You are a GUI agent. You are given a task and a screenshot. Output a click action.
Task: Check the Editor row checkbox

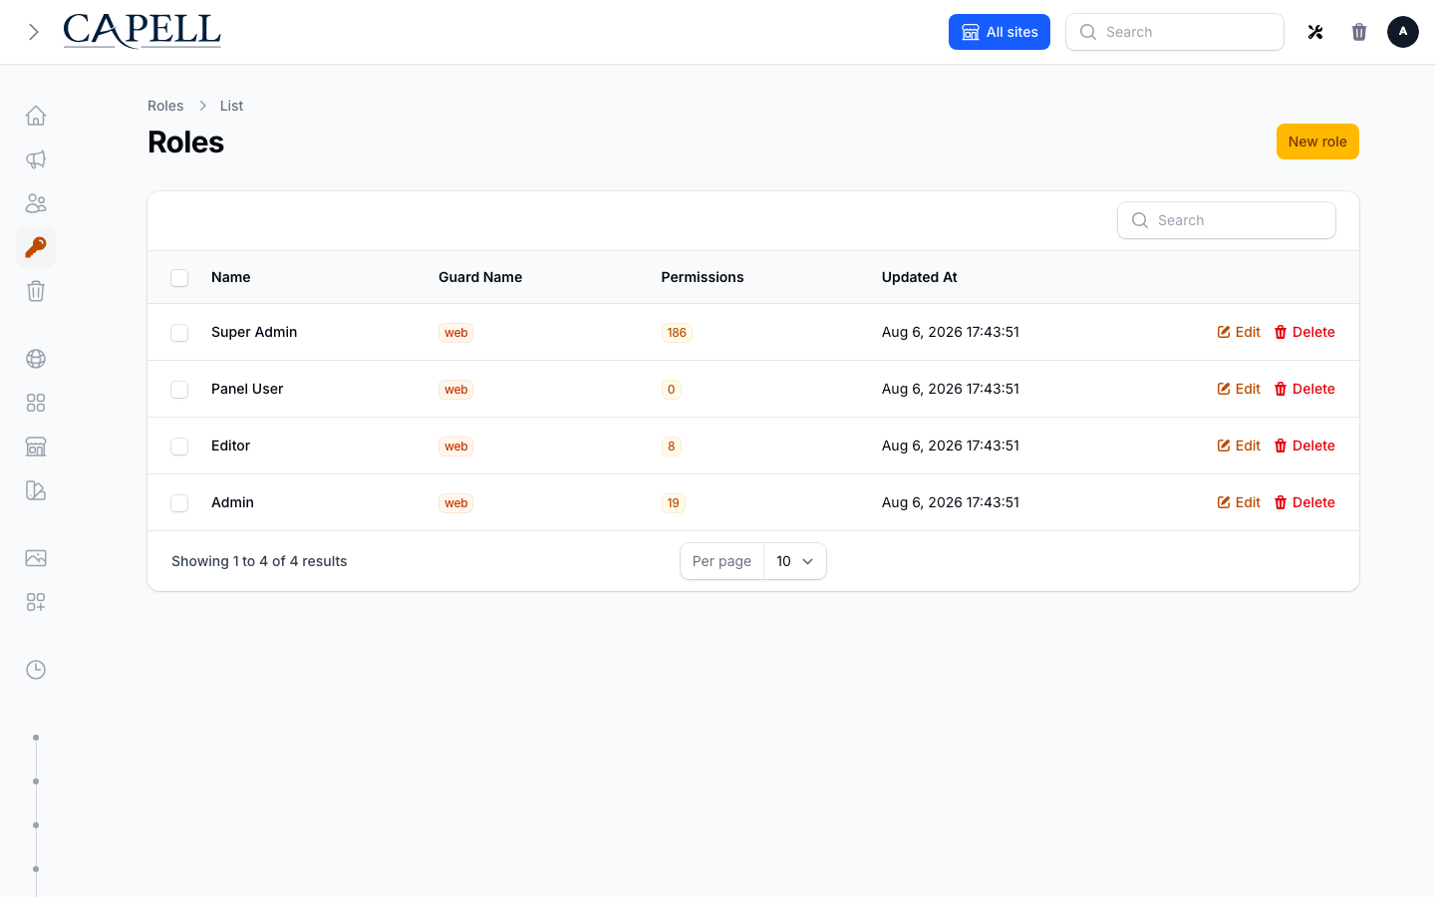[179, 447]
